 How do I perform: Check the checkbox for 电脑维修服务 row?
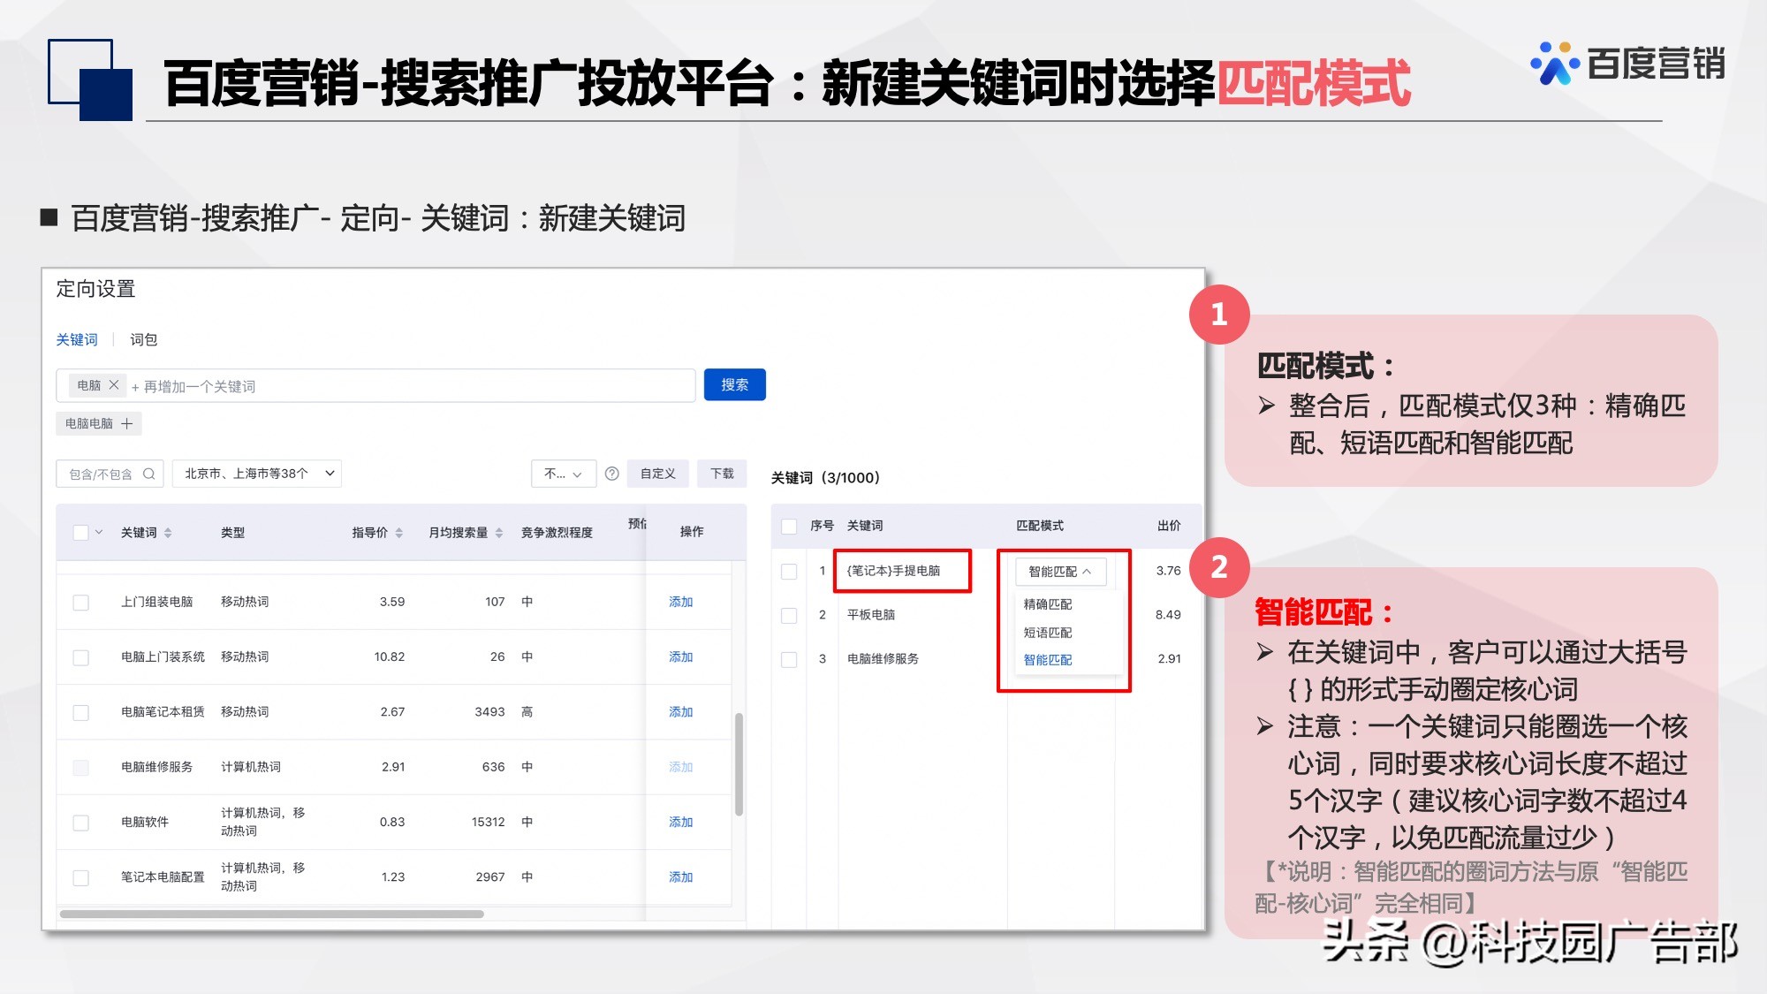[789, 659]
